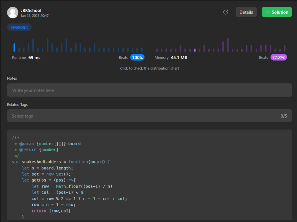Open the Details view

coord(246,12)
